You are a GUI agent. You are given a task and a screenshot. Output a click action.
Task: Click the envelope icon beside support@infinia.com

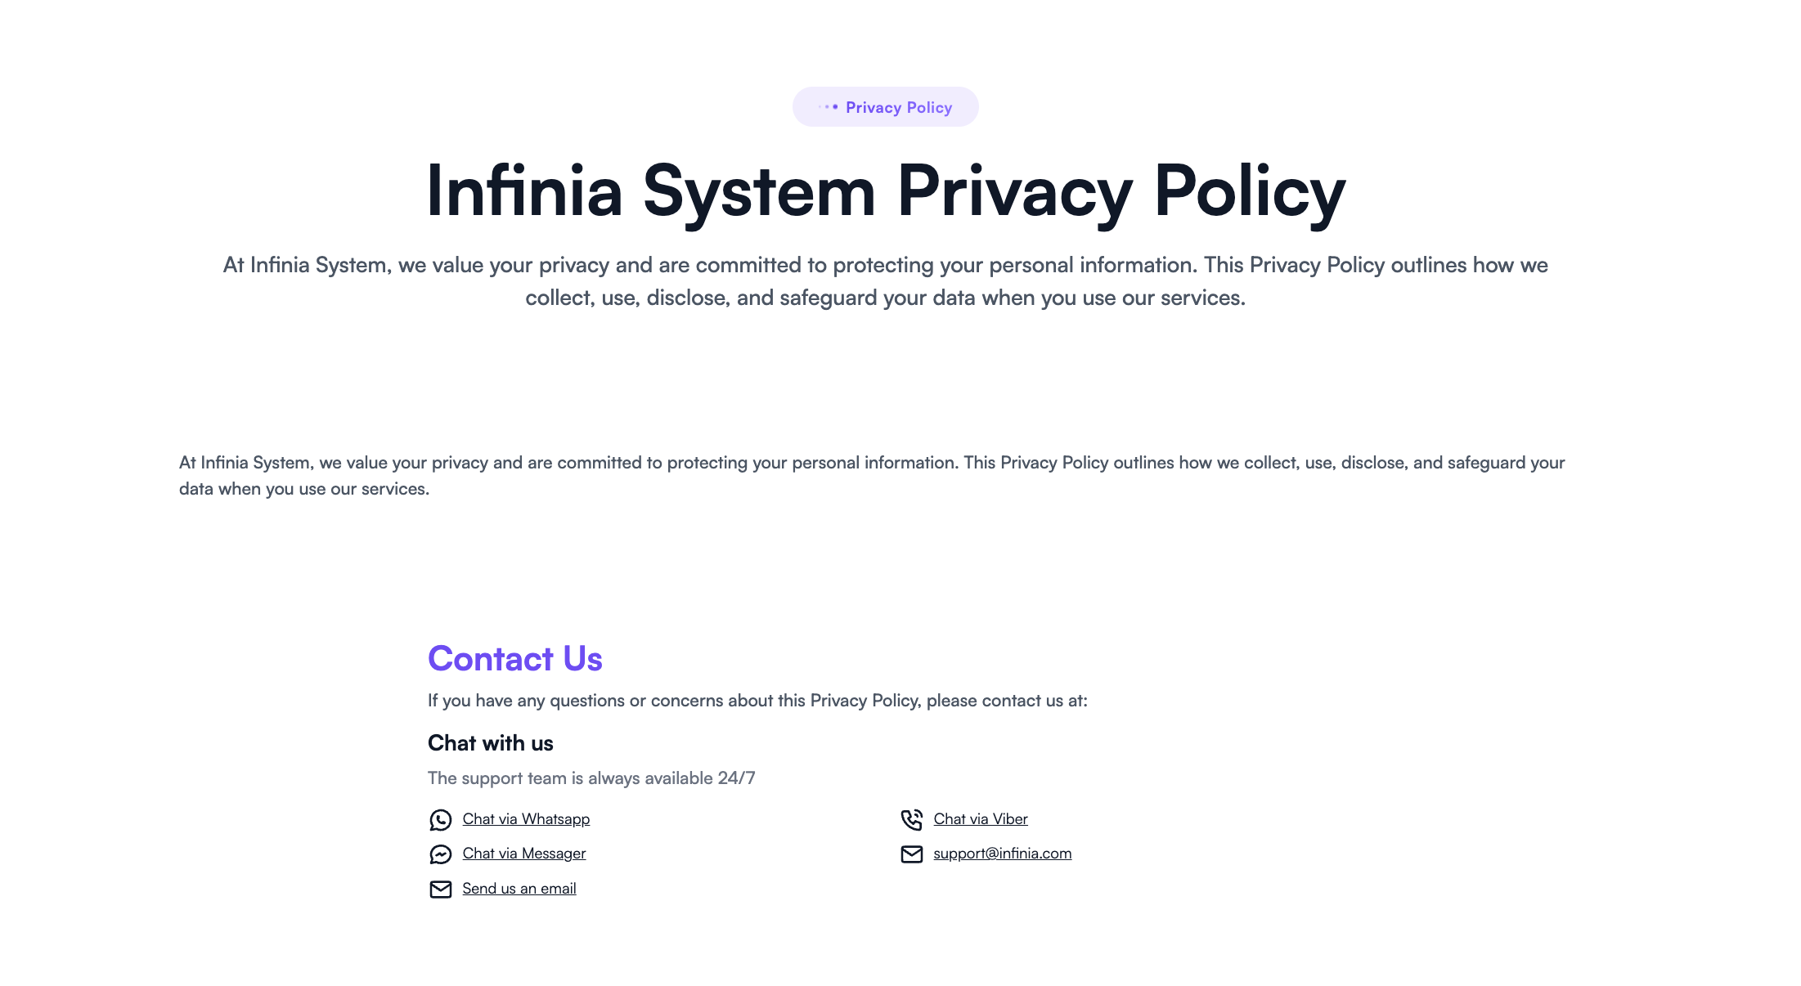[x=911, y=854]
